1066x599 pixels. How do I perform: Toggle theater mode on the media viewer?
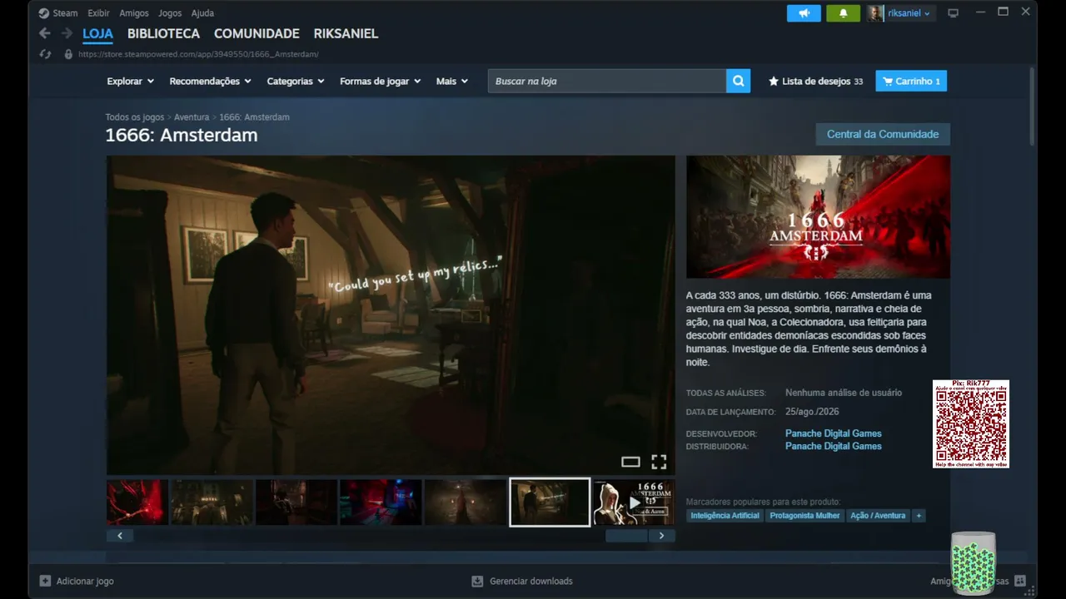(630, 462)
